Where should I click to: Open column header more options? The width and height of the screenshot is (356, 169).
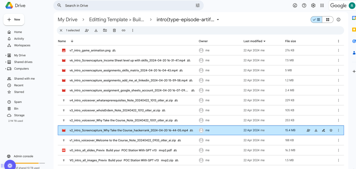tap(338, 41)
